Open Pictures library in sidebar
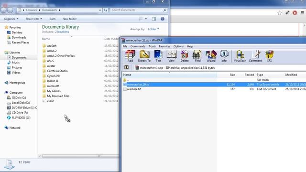The height and width of the screenshot is (172, 306). point(17,68)
